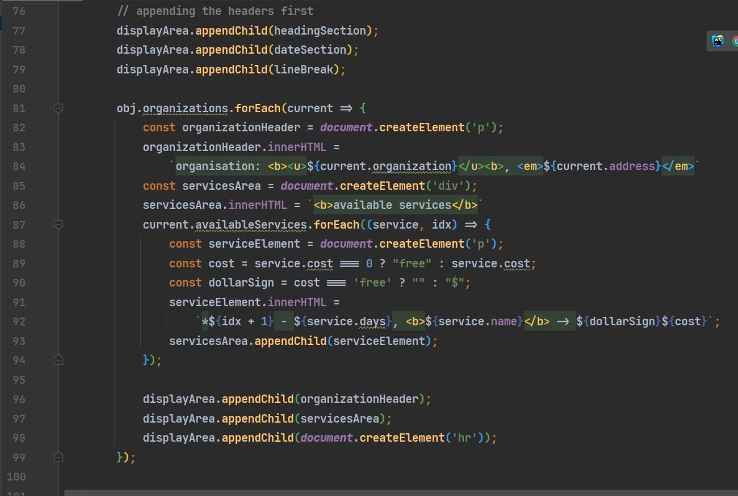The height and width of the screenshot is (496, 738).
Task: Collapse the availableServices forEach block at line 87
Action: [59, 225]
